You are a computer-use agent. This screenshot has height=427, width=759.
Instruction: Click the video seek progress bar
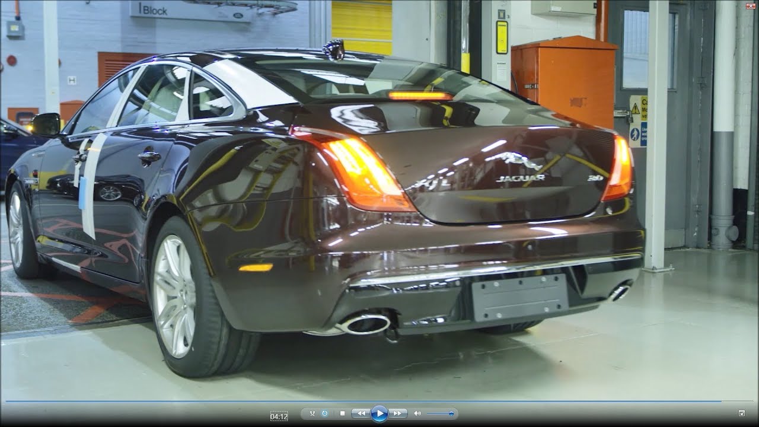379,401
